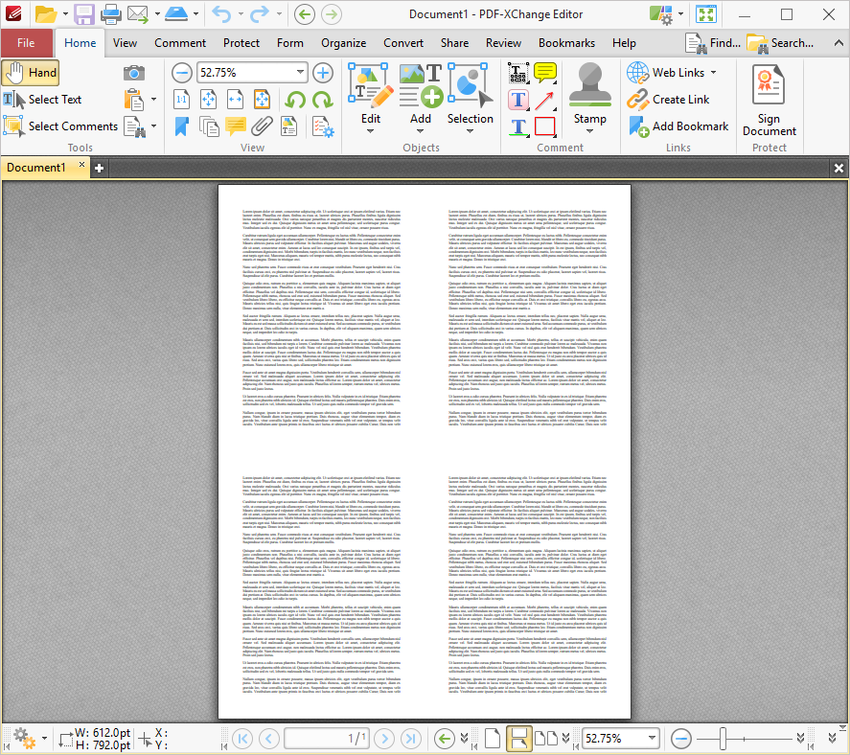Click the Print icon in quick toolbar
This screenshot has width=850, height=755.
pyautogui.click(x=111, y=14)
